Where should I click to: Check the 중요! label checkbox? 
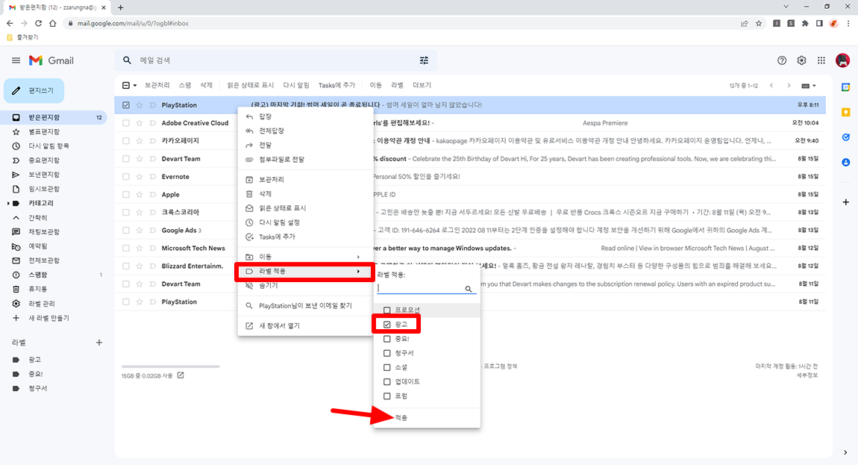(387, 338)
